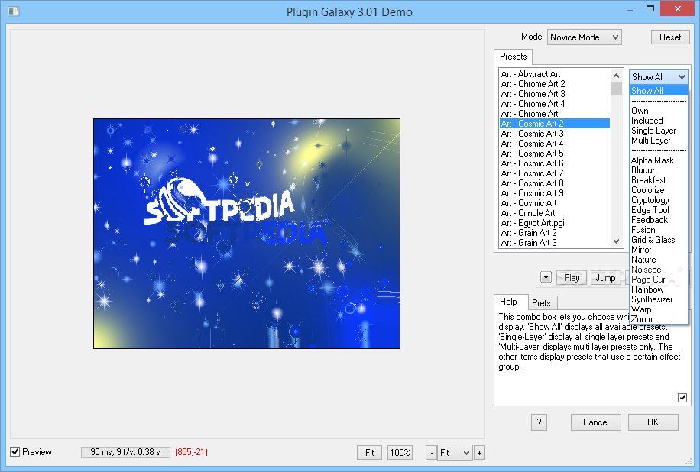Click the render time status '95 ms, 9 f/s, 0.38 s'
This screenshot has width=700, height=472.
click(x=125, y=452)
